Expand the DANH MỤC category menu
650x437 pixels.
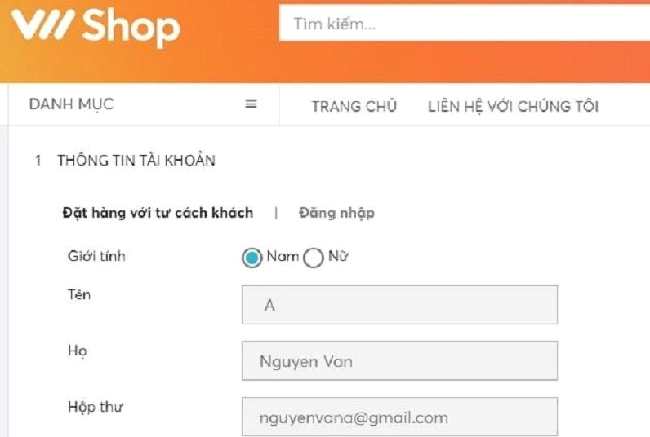71,104
